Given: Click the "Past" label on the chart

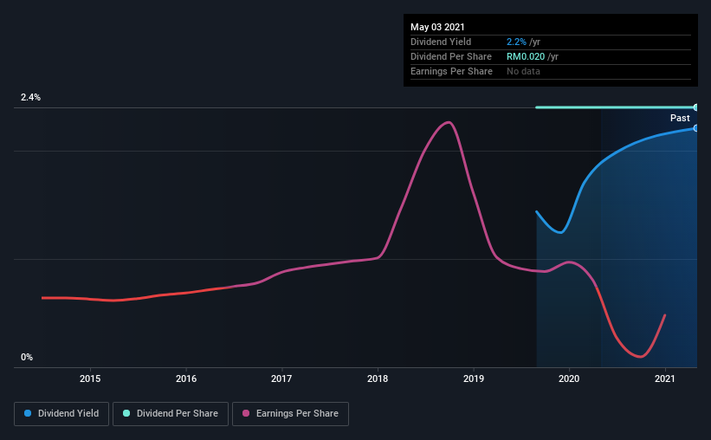Looking at the screenshot, I should 680,118.
